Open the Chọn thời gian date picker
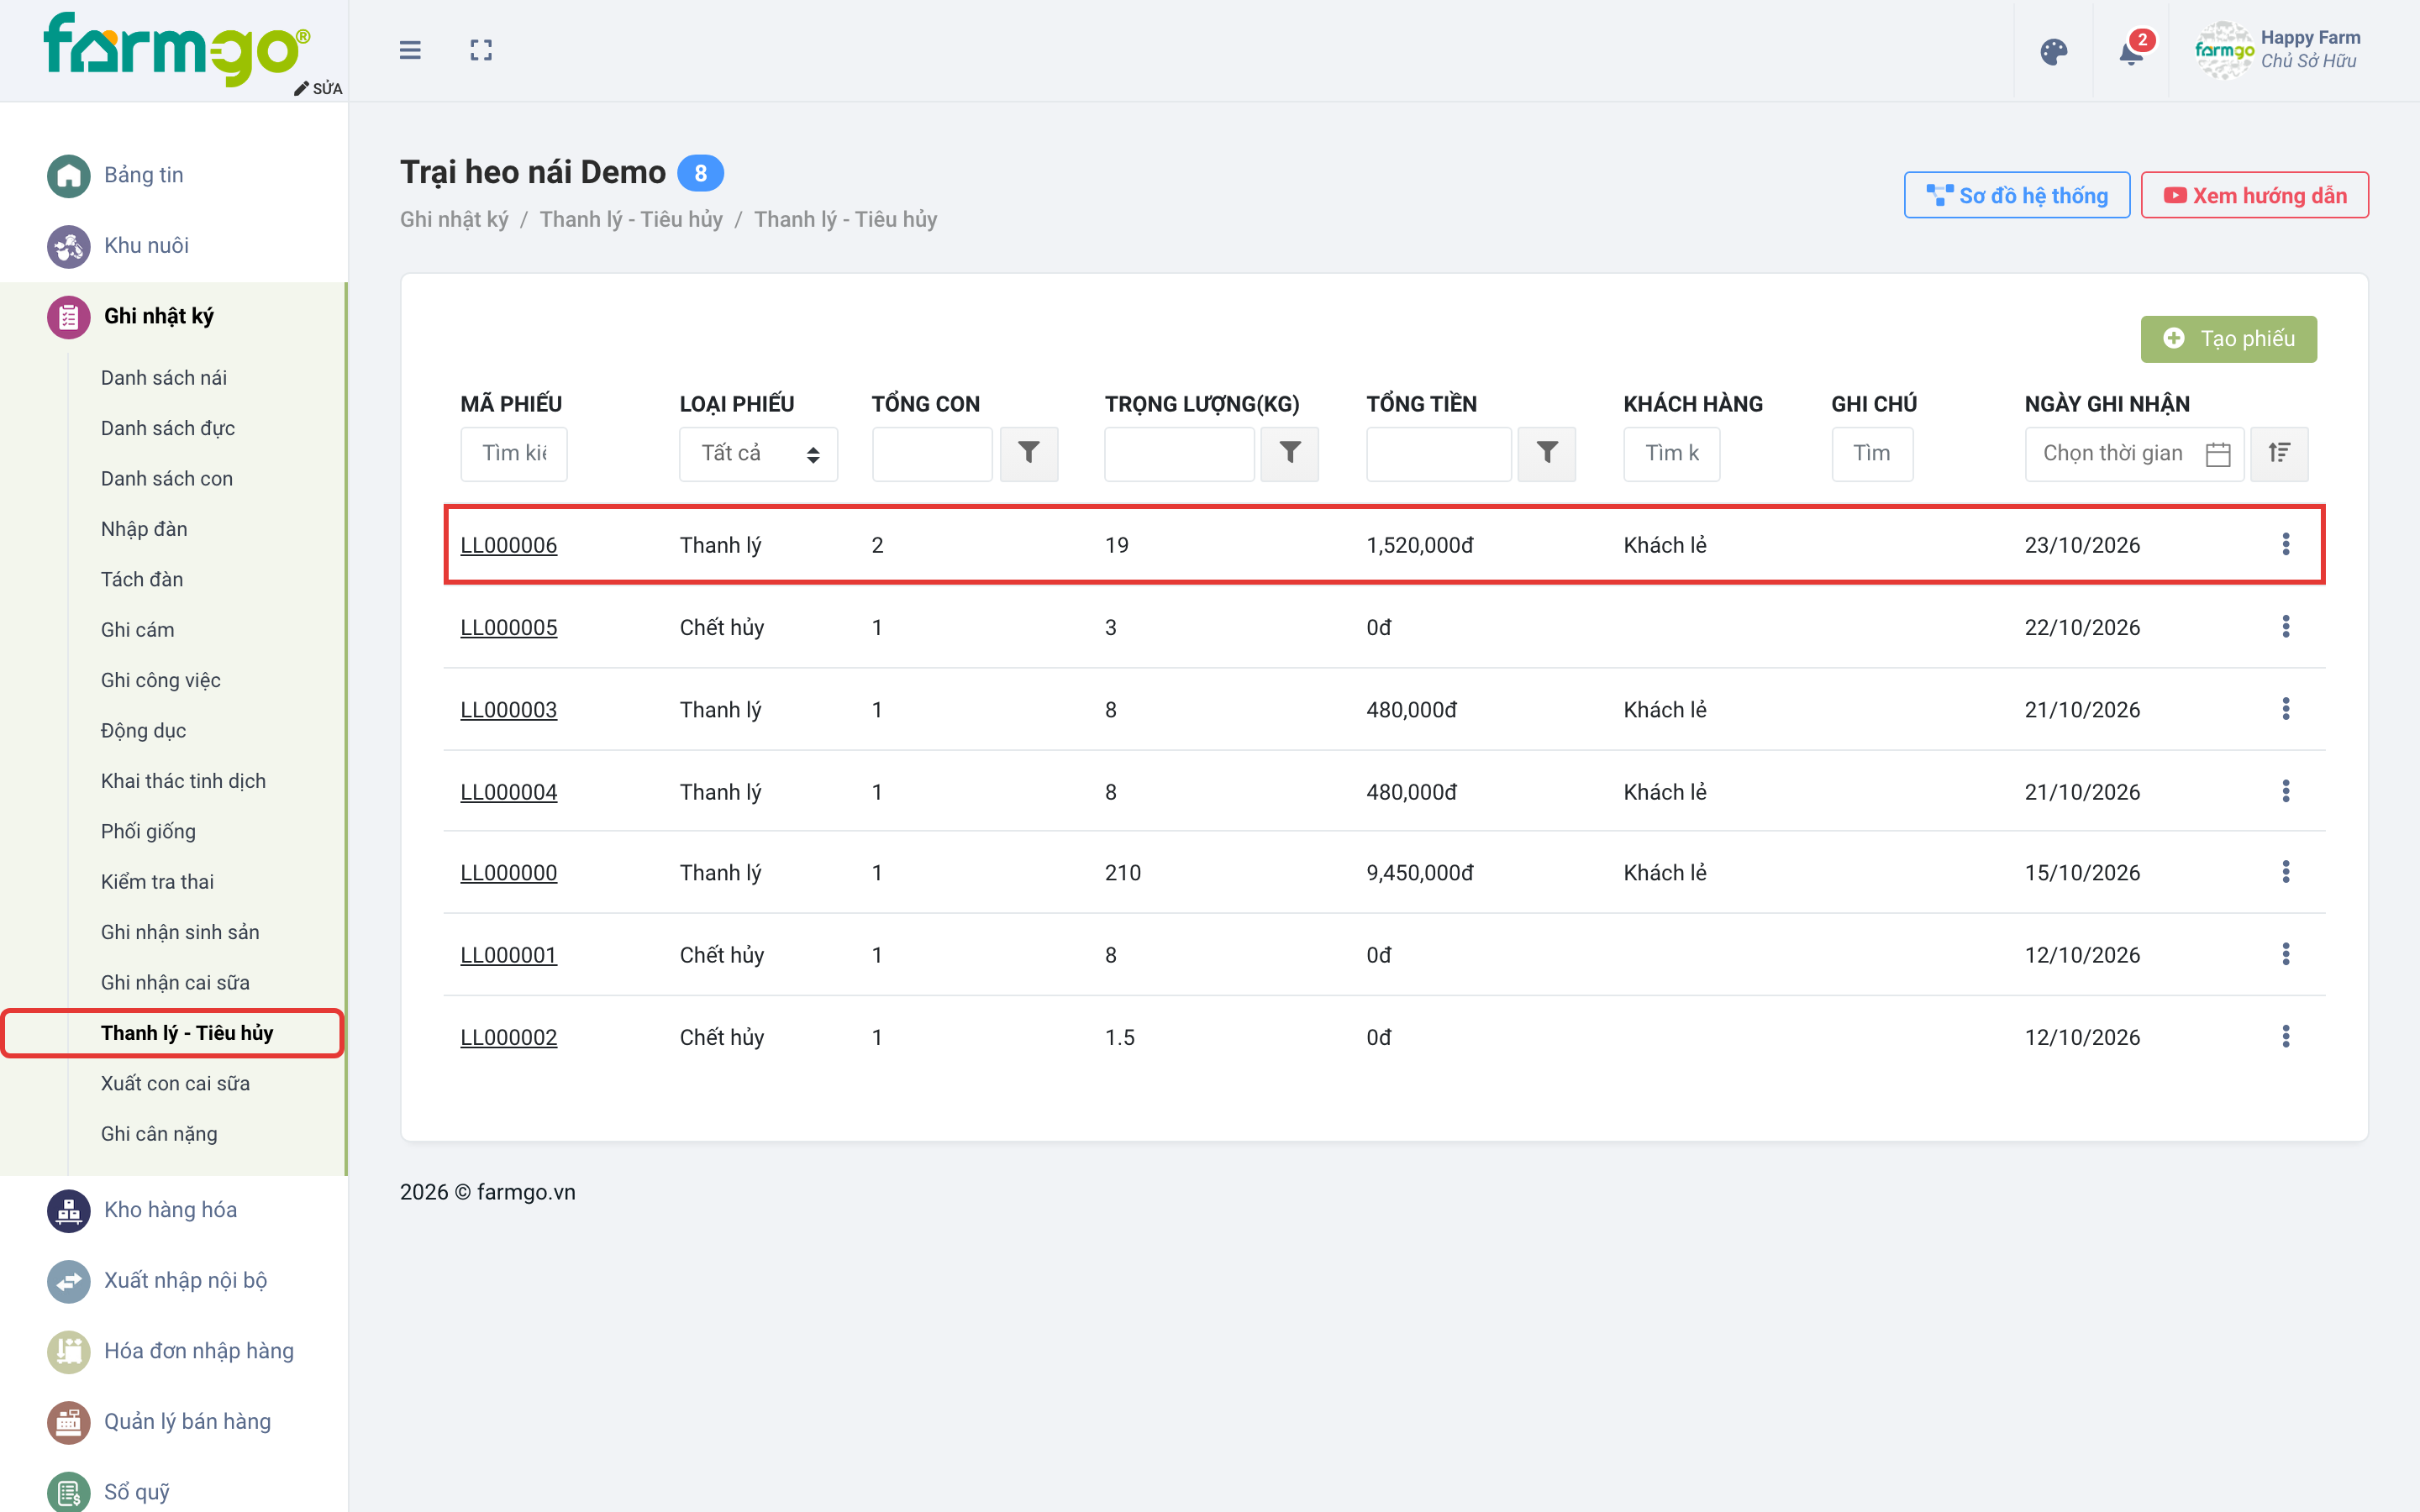Image resolution: width=2420 pixels, height=1512 pixels. pyautogui.click(x=2134, y=454)
